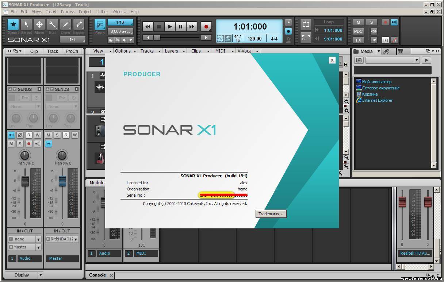This screenshot has width=444, height=282.
Task: Arm recording with the Record button
Action: click(206, 27)
